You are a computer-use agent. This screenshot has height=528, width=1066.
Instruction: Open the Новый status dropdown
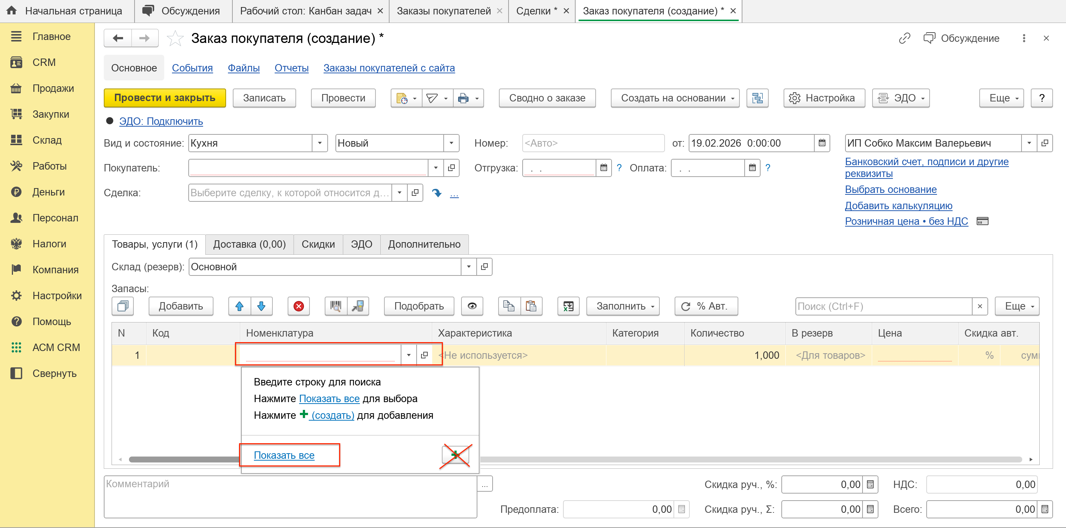pyautogui.click(x=451, y=143)
